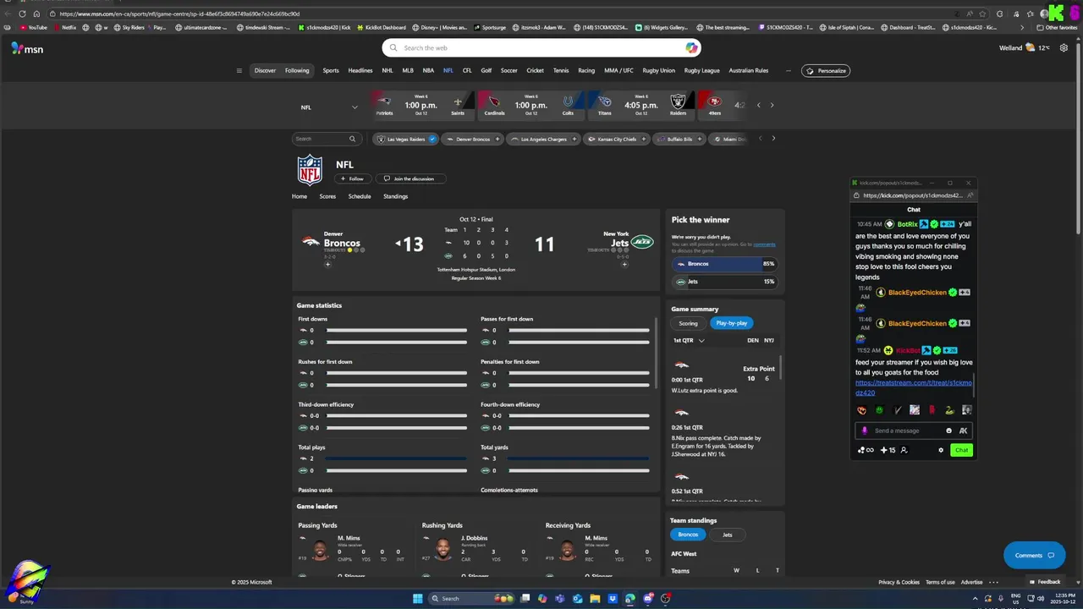Unfollow Las Vegas Raiders chip checkmark

pyautogui.click(x=432, y=139)
